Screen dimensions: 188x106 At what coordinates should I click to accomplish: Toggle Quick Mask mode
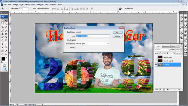point(4,65)
